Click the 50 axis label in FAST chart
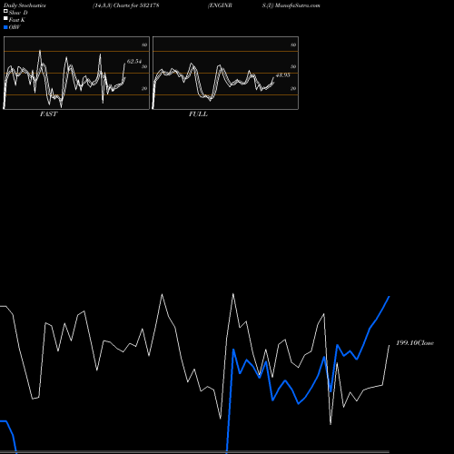 (x=144, y=66)
